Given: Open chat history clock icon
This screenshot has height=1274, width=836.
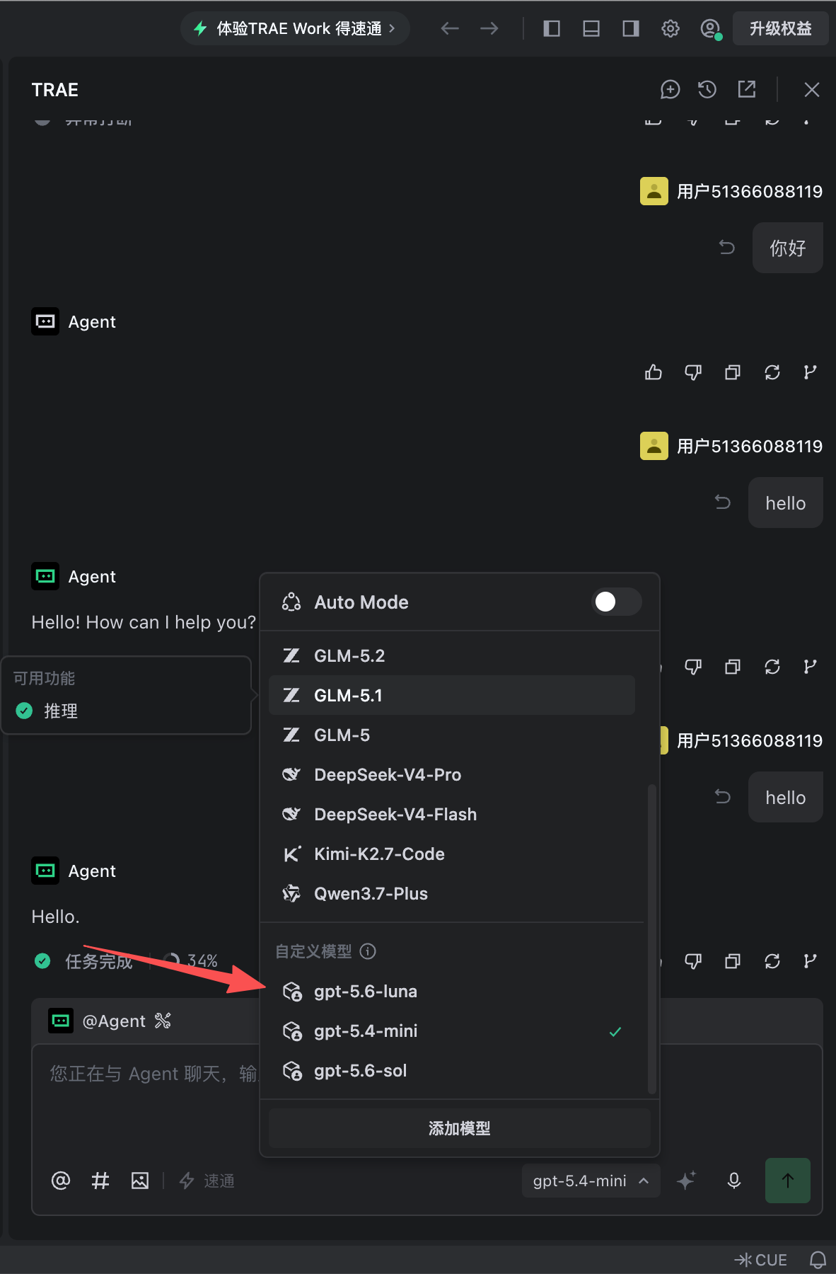Looking at the screenshot, I should click(x=707, y=89).
